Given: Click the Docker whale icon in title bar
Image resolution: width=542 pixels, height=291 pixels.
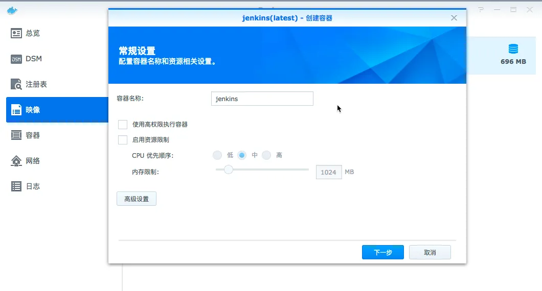Looking at the screenshot, I should [12, 10].
